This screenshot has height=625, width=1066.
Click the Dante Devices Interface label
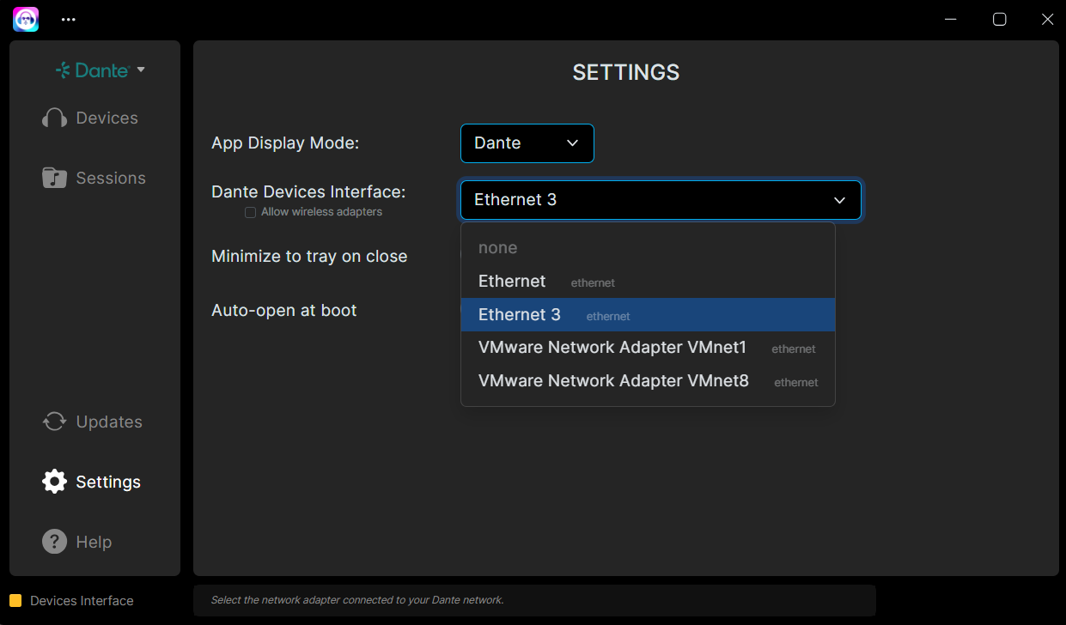[x=308, y=192]
